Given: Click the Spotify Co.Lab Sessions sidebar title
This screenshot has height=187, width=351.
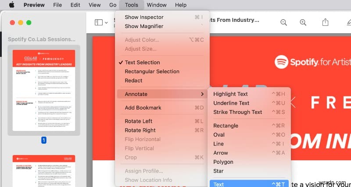Looking at the screenshot, I should (42, 39).
